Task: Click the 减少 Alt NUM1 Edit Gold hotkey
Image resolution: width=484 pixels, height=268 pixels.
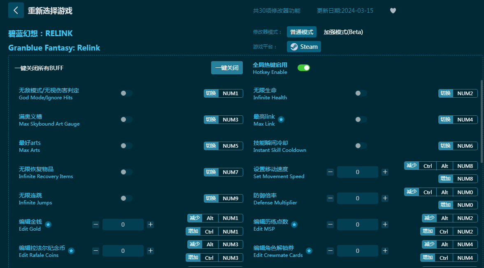Action: [x=215, y=218]
